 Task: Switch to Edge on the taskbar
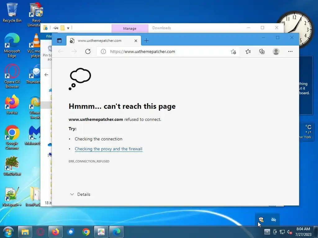coord(116,232)
